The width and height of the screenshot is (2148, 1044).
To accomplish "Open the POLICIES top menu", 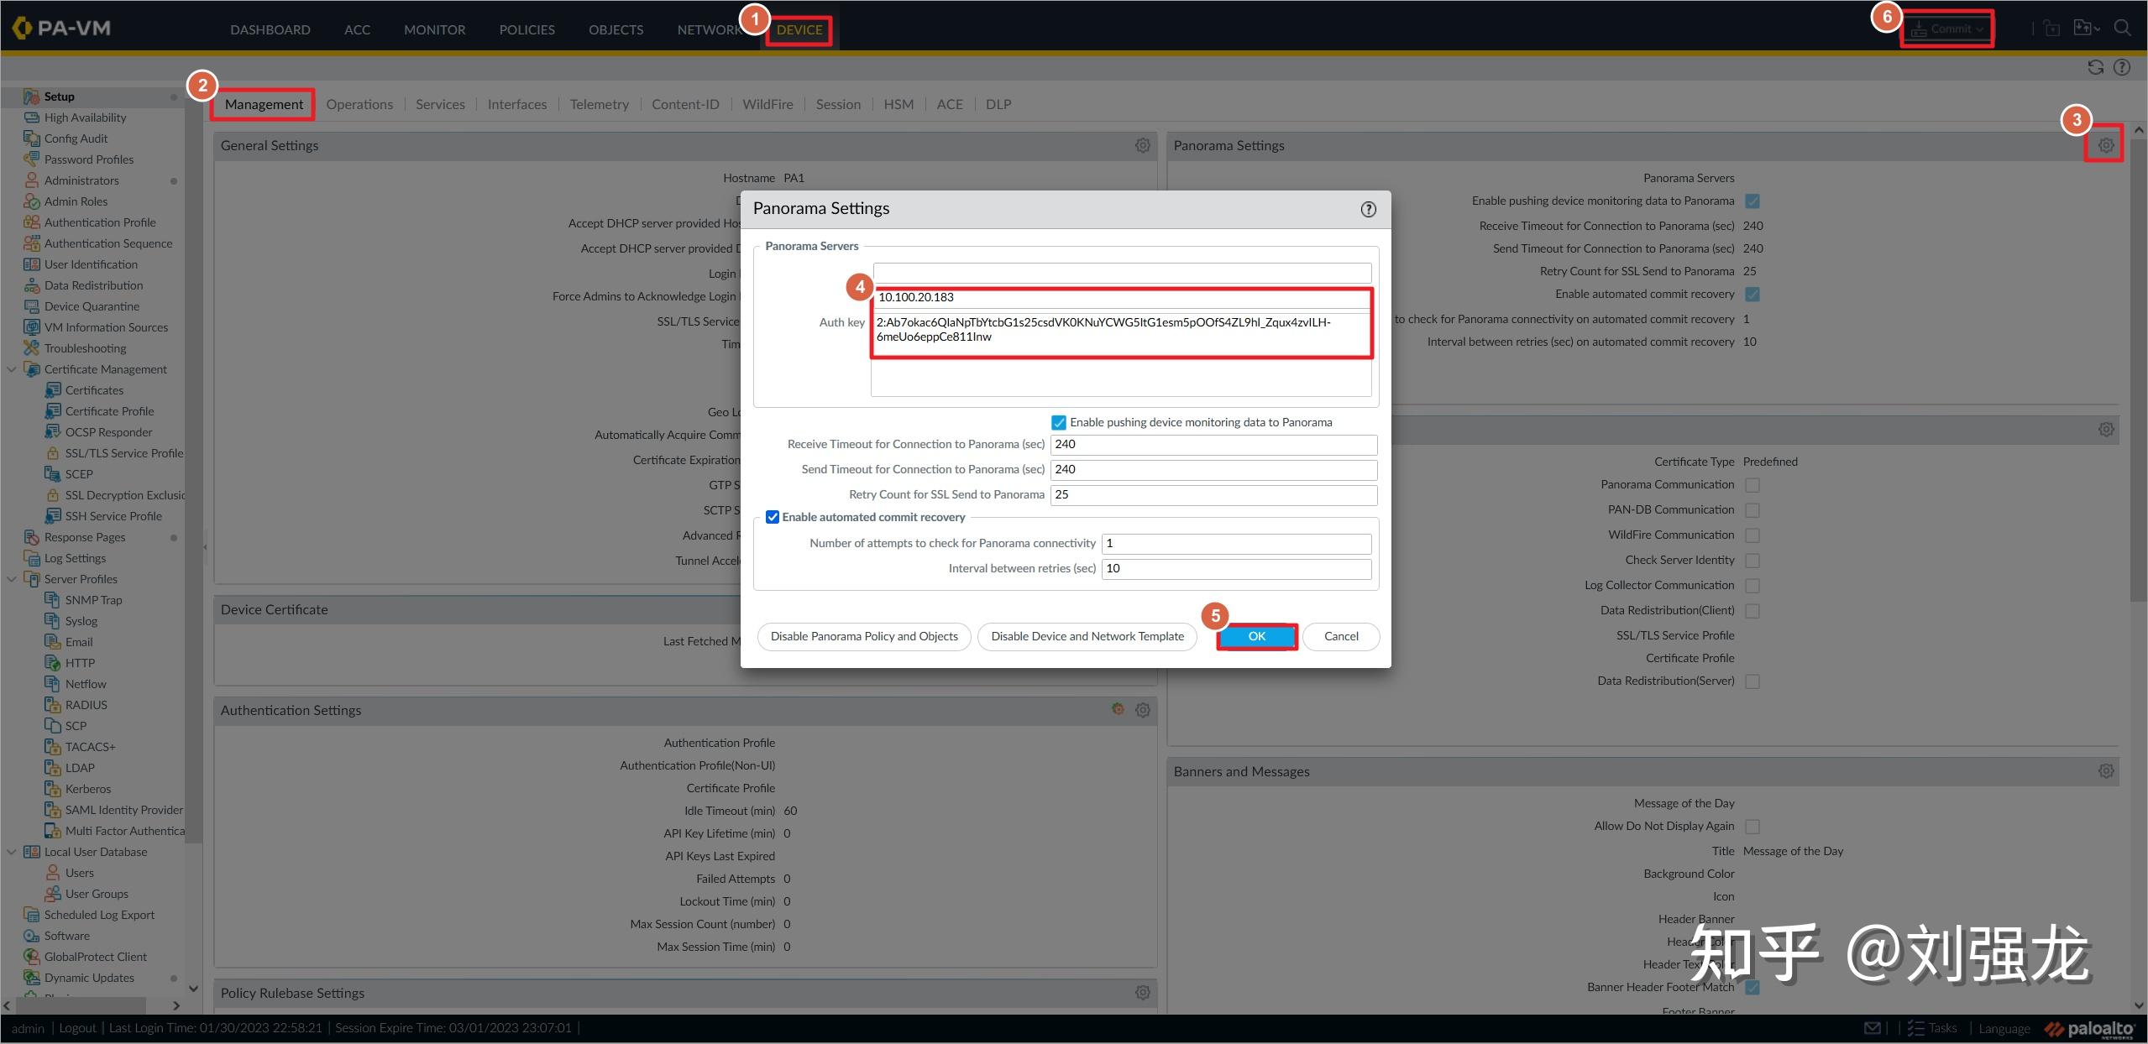I will [527, 29].
